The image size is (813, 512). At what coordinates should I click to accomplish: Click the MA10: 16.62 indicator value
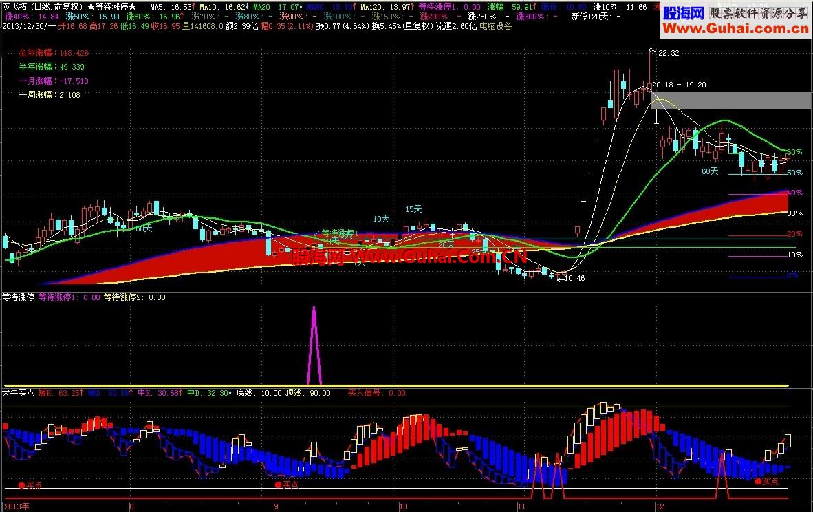click(224, 7)
